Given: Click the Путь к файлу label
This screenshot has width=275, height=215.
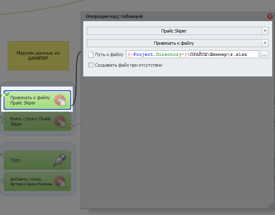Looking at the screenshot, I should [109, 54].
